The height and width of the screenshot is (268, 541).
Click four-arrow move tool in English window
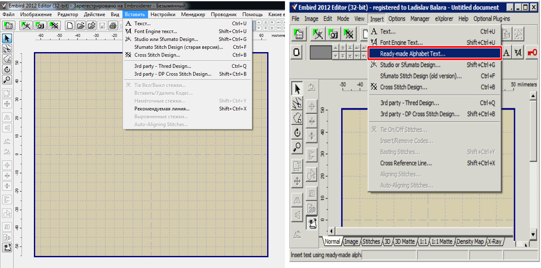(297, 181)
